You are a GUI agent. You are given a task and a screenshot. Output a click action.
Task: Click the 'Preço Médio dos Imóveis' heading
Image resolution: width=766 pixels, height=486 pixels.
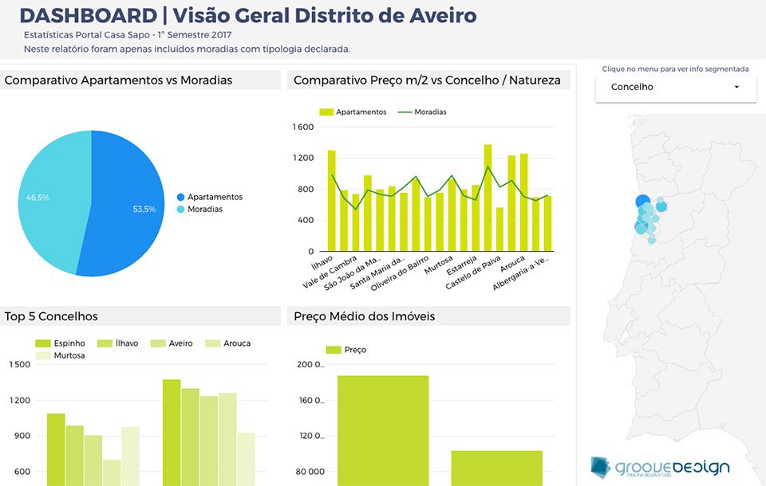point(365,316)
